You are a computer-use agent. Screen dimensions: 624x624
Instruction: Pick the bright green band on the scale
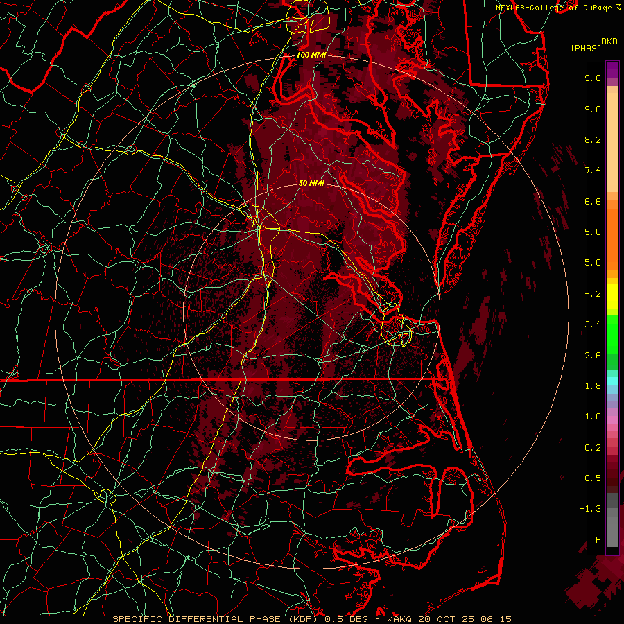click(x=612, y=334)
